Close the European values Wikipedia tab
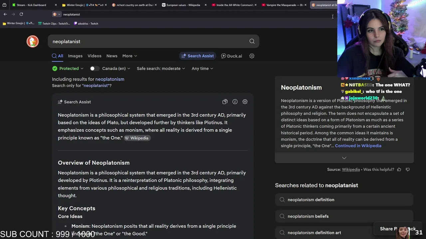Screen dimensions: 426x239 tap(206, 5)
